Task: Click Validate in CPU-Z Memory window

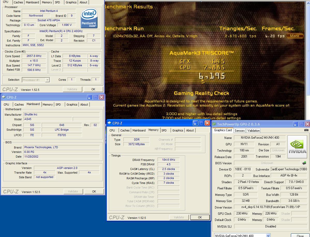Action: [179, 217]
